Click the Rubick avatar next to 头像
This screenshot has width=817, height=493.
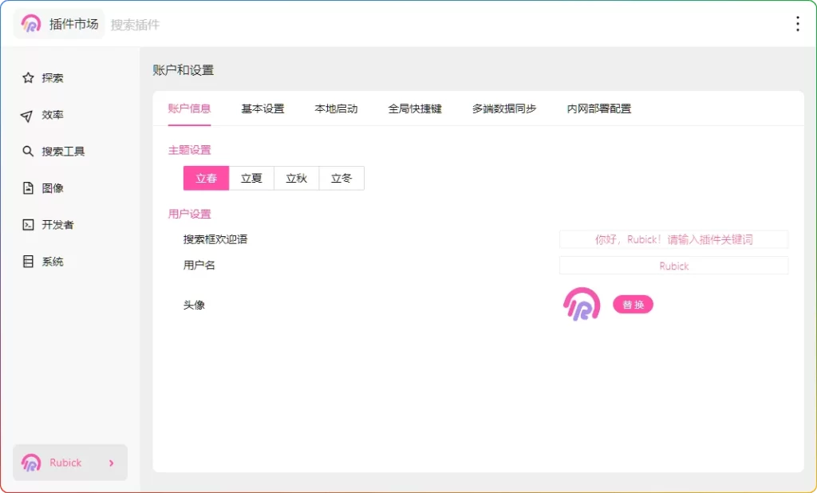[x=581, y=304]
